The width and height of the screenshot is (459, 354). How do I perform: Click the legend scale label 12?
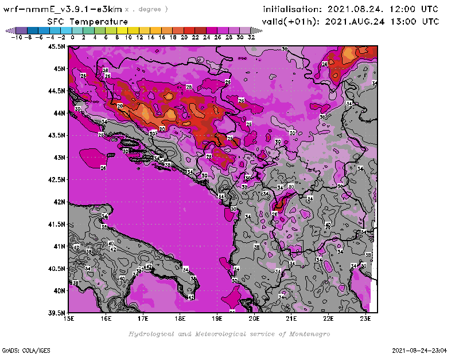[x=139, y=37]
